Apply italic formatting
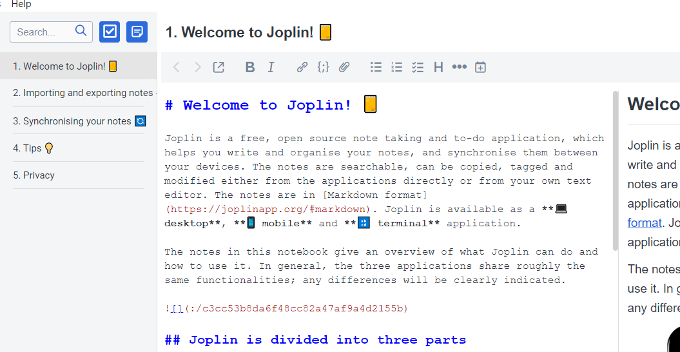Image resolution: width=680 pixels, height=352 pixels. [x=271, y=67]
